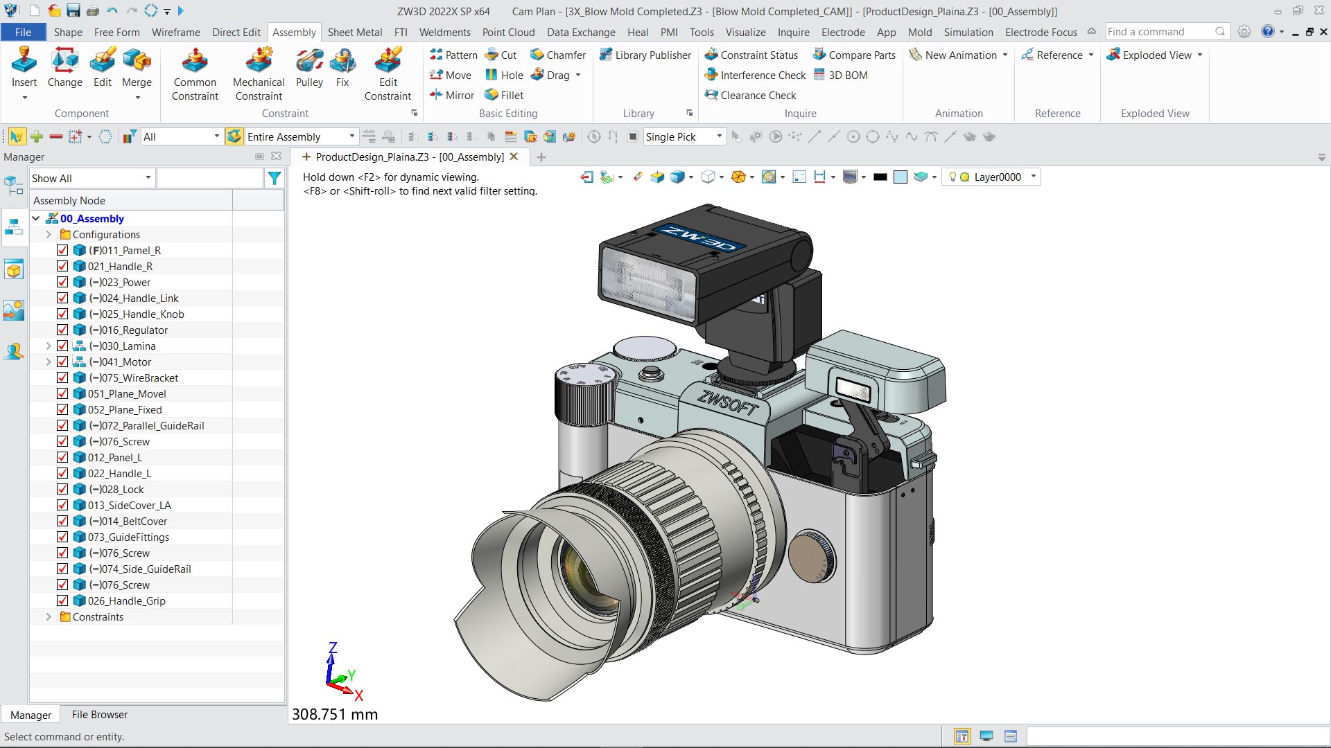Click the Mirror tool
Image resolution: width=1331 pixels, height=748 pixels.
(x=451, y=95)
